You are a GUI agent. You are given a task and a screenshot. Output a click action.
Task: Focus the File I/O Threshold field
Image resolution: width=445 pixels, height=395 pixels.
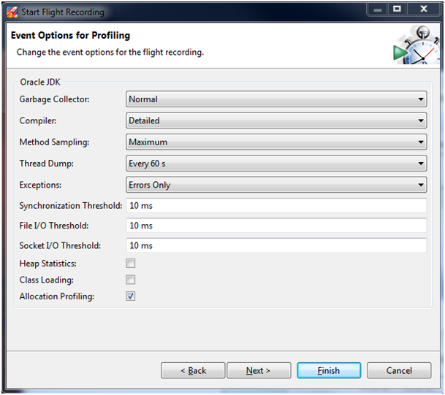pyautogui.click(x=276, y=226)
